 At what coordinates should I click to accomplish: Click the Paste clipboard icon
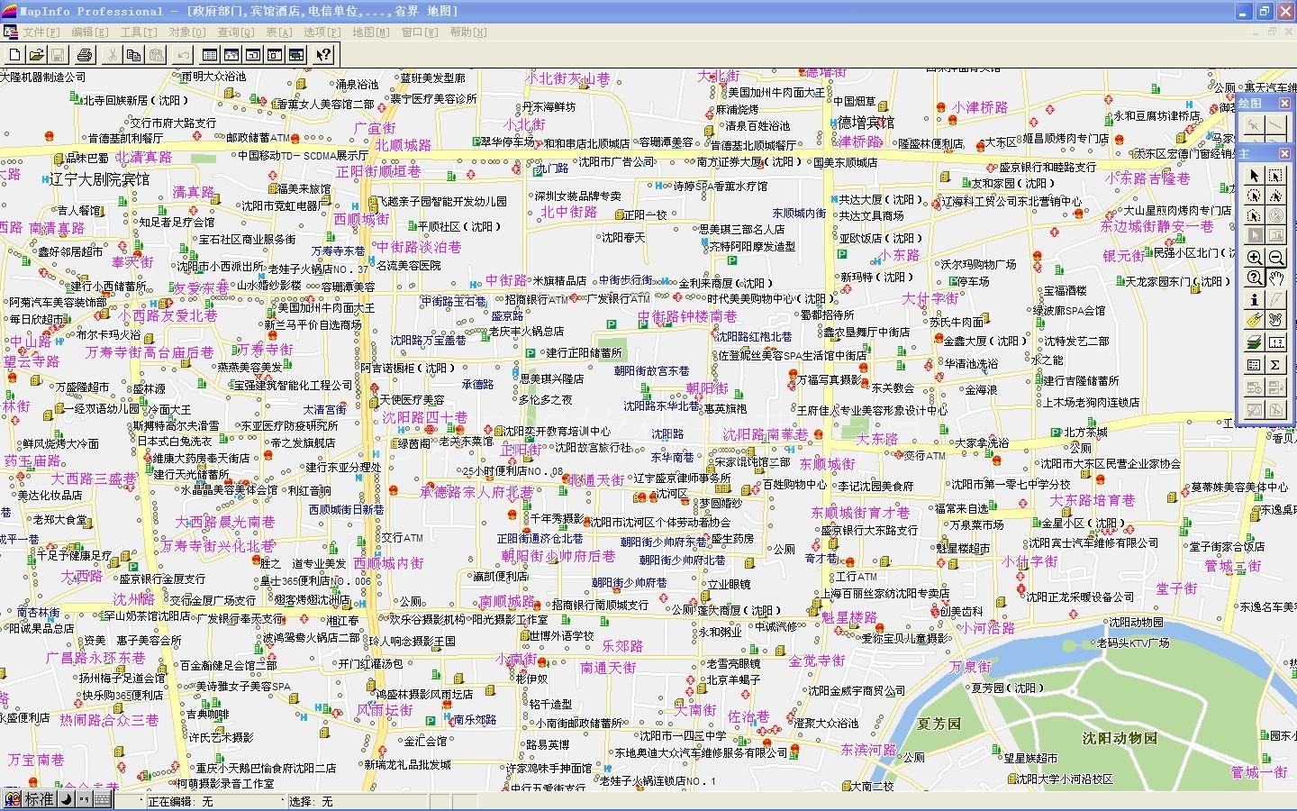pos(155,55)
